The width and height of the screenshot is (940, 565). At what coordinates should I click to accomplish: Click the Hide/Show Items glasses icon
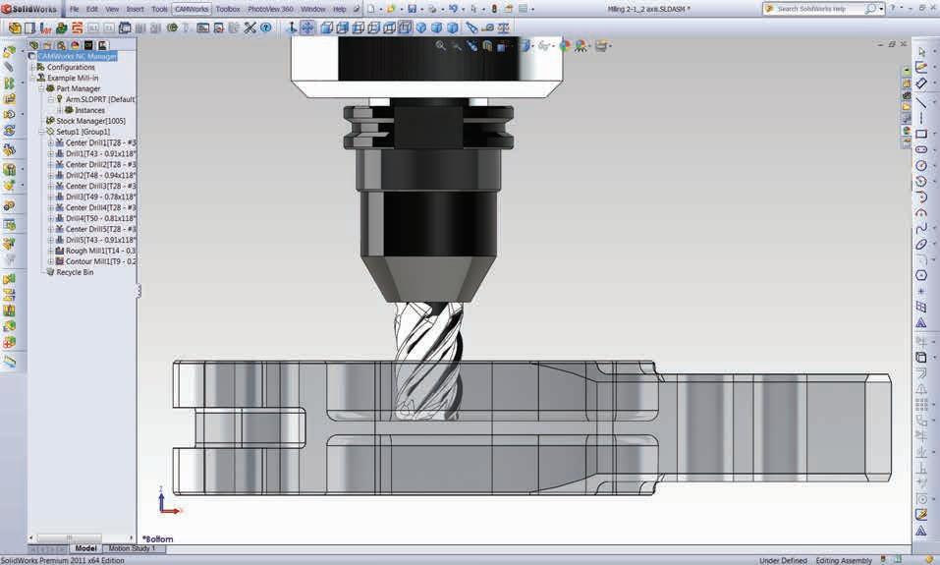coord(544,45)
